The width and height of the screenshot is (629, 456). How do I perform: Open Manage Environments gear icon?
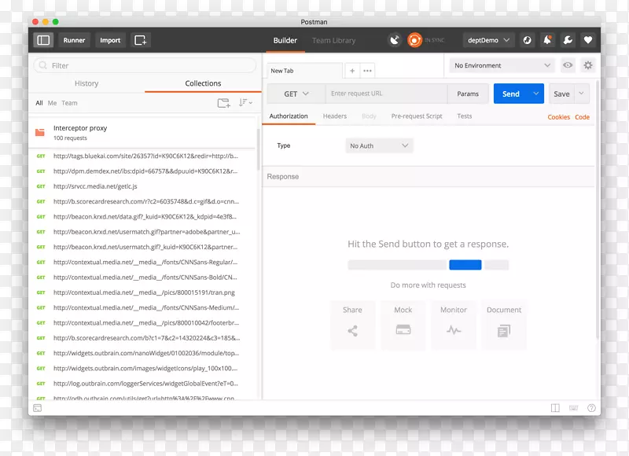coord(587,65)
